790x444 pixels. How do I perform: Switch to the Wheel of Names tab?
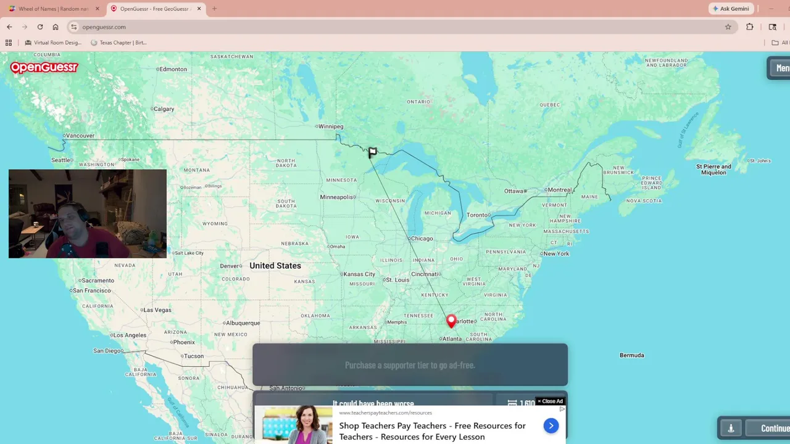[x=52, y=9]
